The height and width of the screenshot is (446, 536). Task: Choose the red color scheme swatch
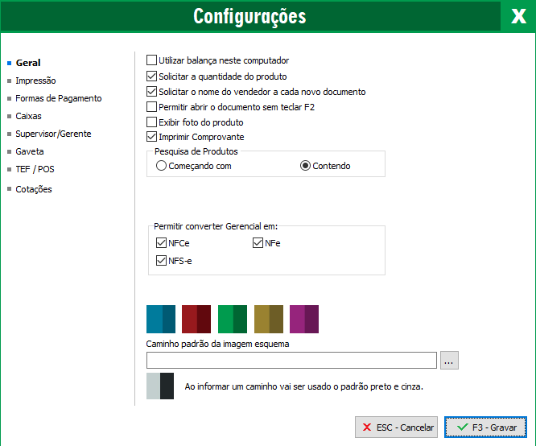[196, 319]
